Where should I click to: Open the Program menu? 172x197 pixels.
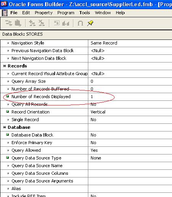click(x=66, y=13)
